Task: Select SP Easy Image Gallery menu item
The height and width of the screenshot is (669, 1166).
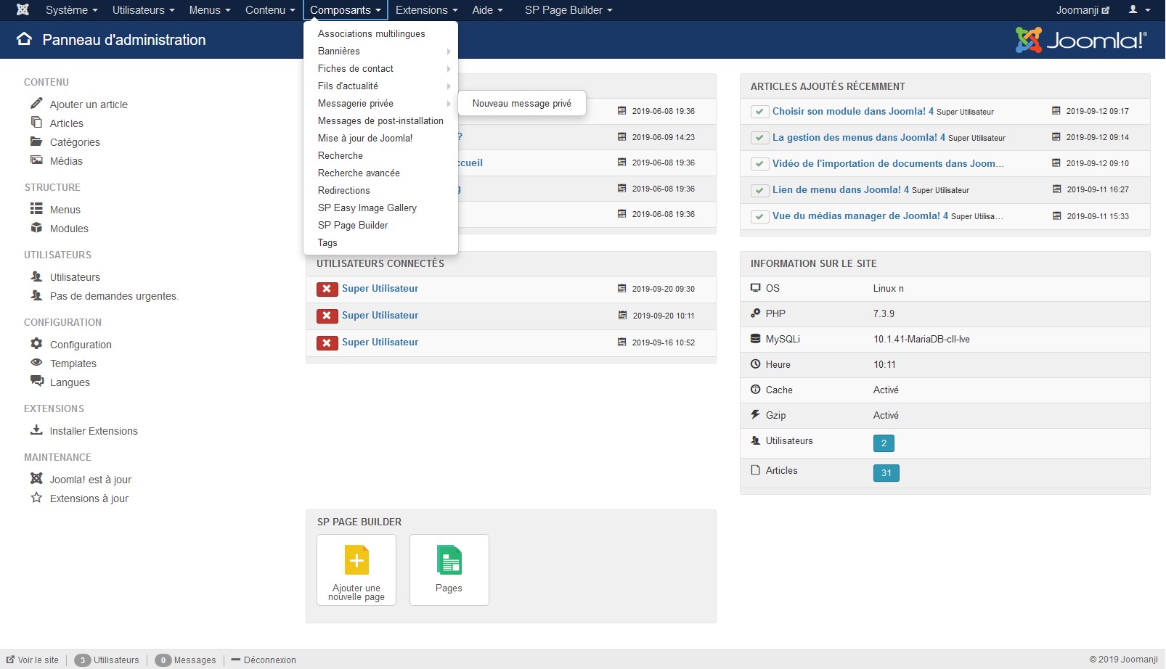Action: point(380,208)
